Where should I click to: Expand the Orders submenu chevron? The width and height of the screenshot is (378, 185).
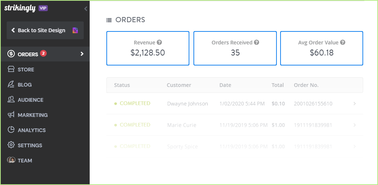pos(82,54)
